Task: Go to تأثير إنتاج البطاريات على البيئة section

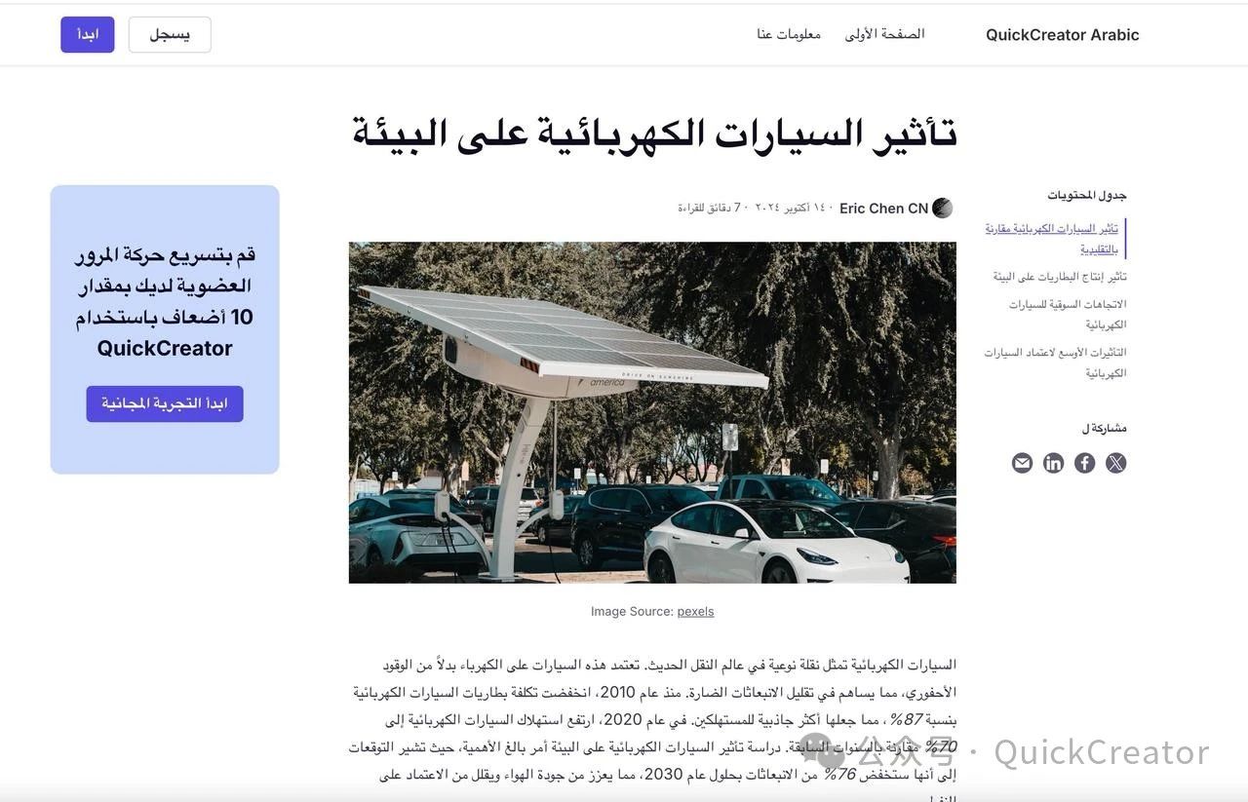Action: click(x=1060, y=277)
